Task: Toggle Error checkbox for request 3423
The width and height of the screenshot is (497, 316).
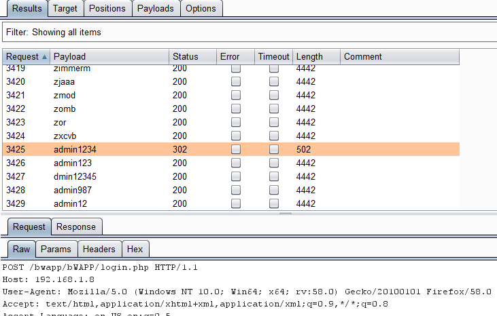Action: (x=236, y=122)
